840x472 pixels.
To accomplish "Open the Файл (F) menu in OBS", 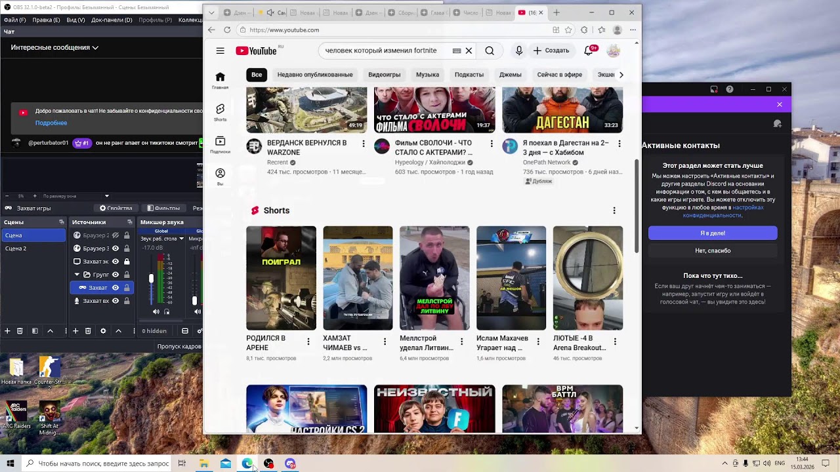I will (14, 20).
